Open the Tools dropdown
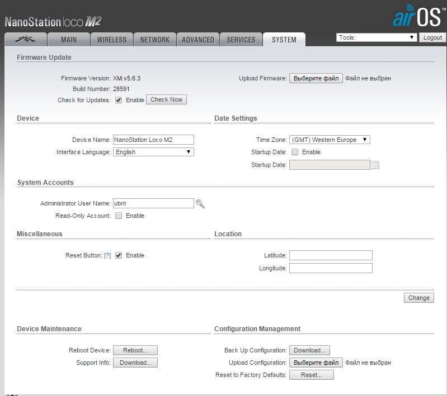 click(377, 37)
